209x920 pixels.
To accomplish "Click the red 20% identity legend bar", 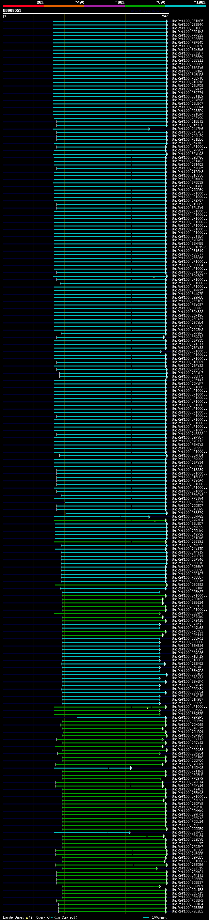I will tap(23, 6).
